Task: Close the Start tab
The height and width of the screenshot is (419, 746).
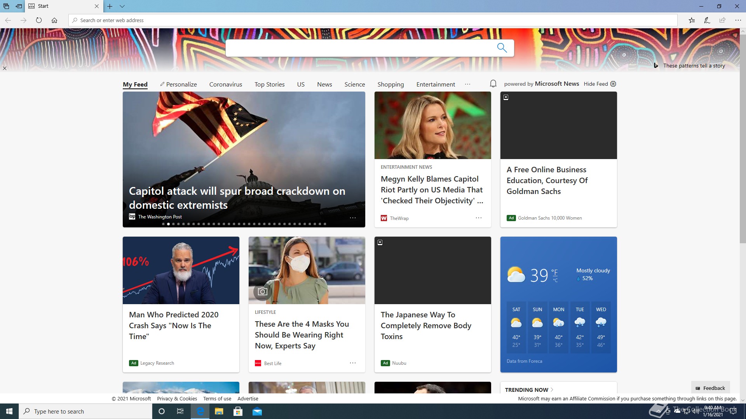Action: 97,6
